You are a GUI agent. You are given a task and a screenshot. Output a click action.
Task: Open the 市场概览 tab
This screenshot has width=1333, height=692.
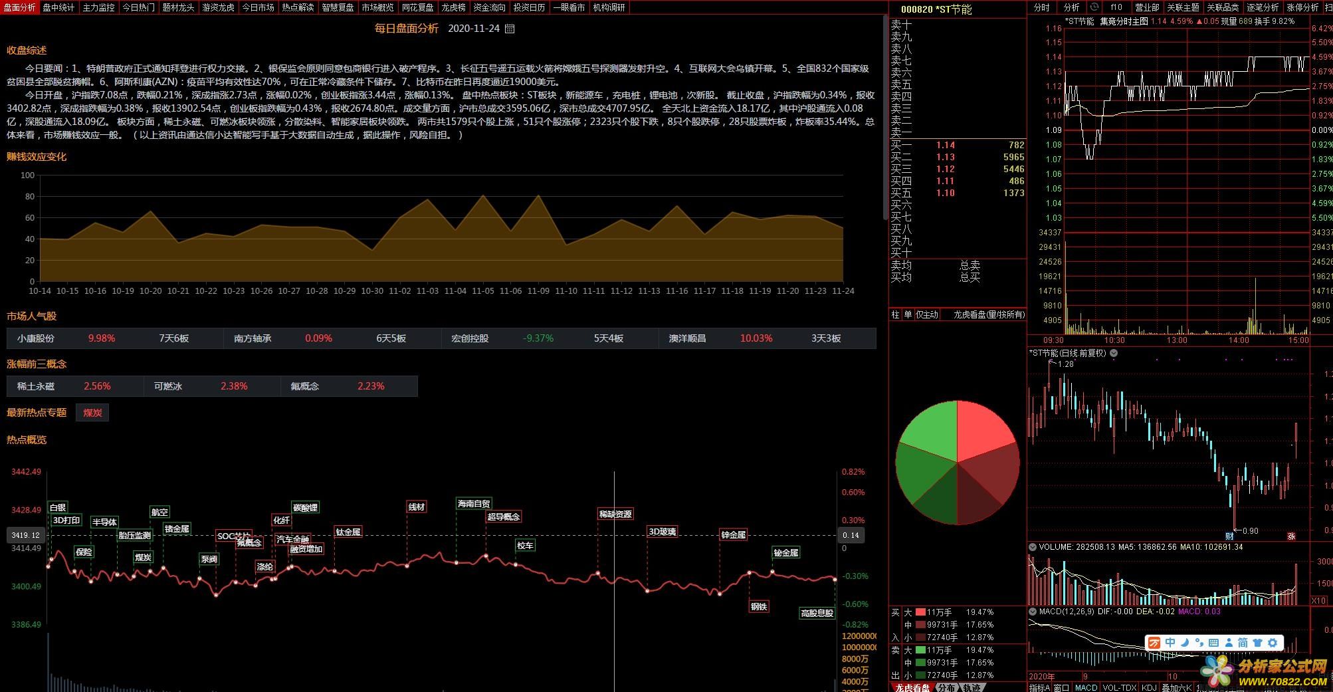pos(377,7)
